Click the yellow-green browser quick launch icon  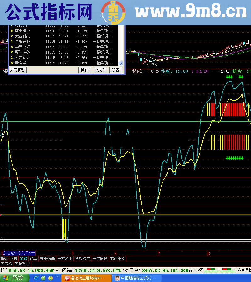pyautogui.click(x=50, y=278)
